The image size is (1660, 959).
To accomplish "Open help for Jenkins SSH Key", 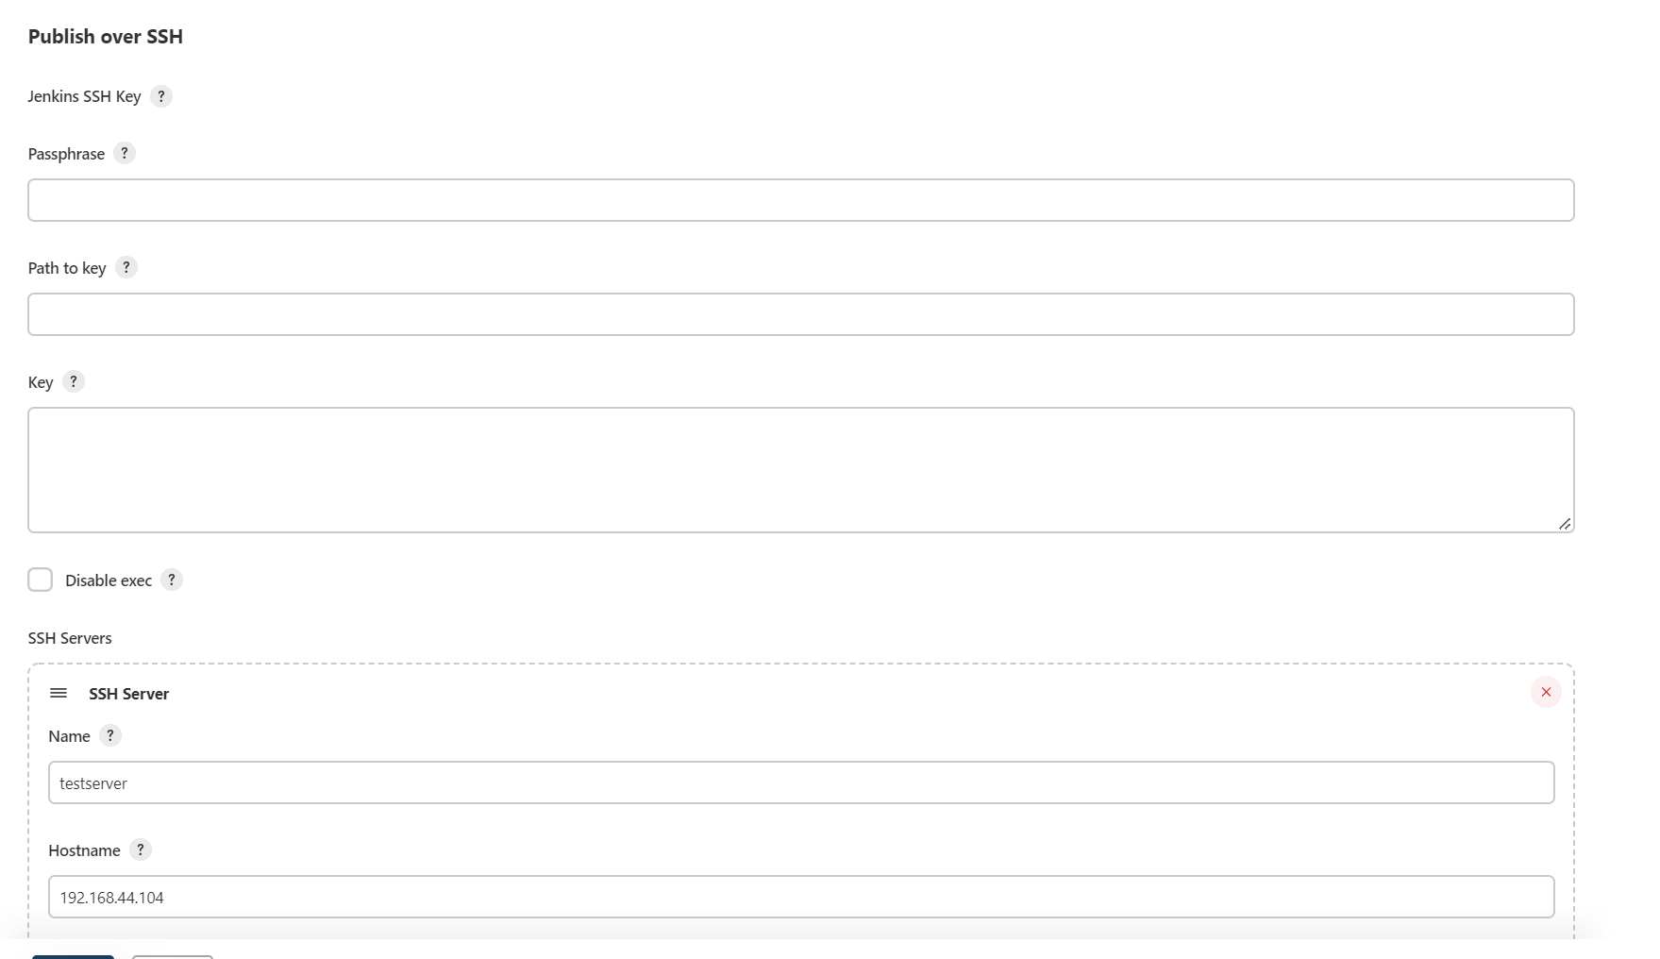I will pos(161,96).
